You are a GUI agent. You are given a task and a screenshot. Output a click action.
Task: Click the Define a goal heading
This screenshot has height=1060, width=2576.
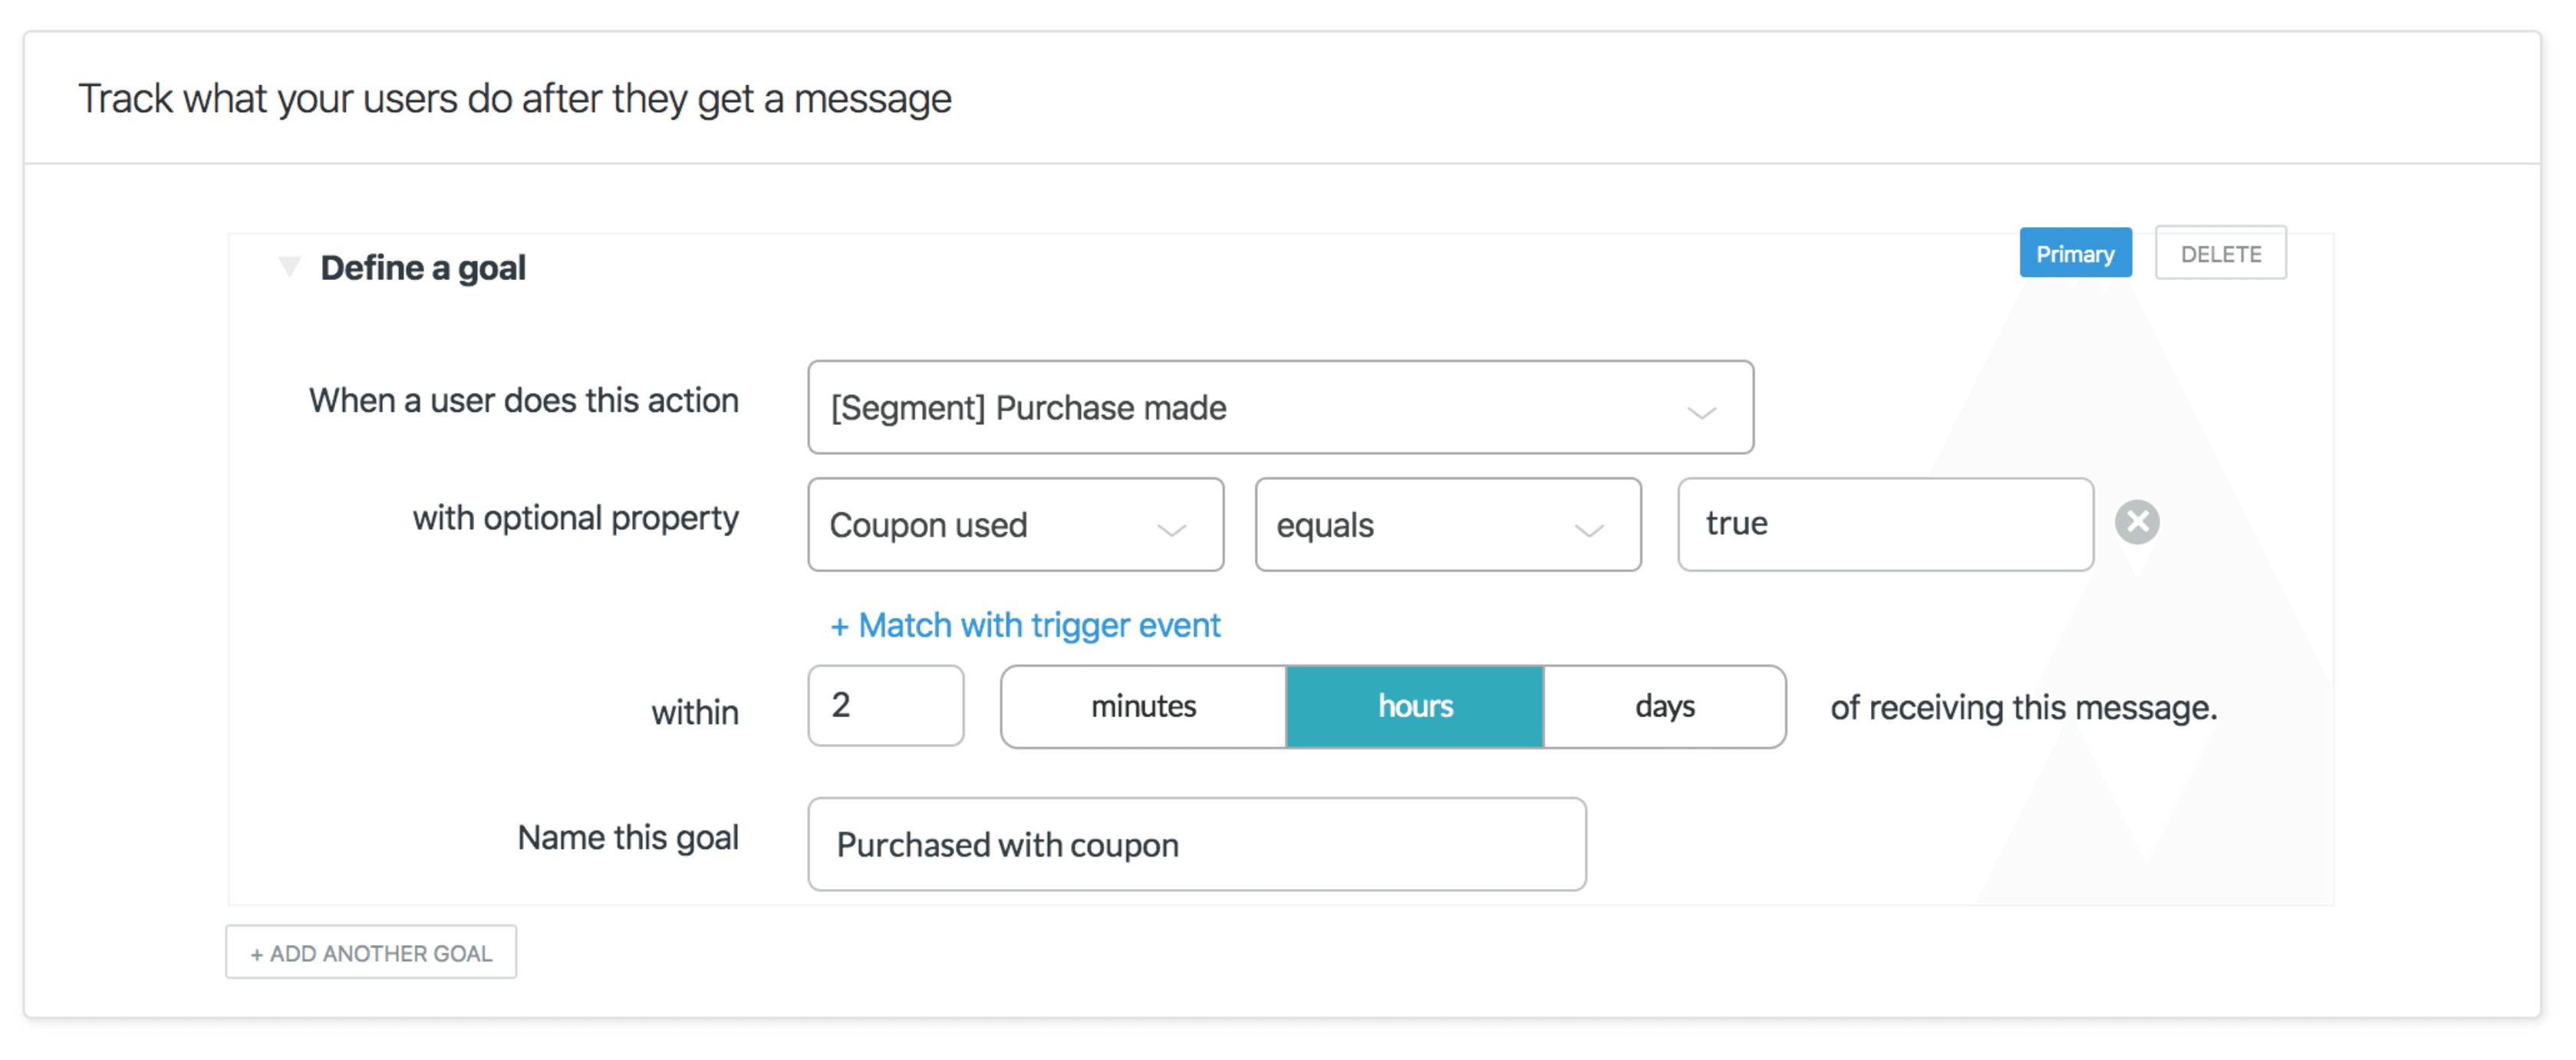422,268
